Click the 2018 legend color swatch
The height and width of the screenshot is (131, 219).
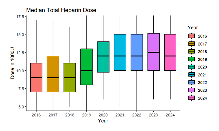pos(191,52)
